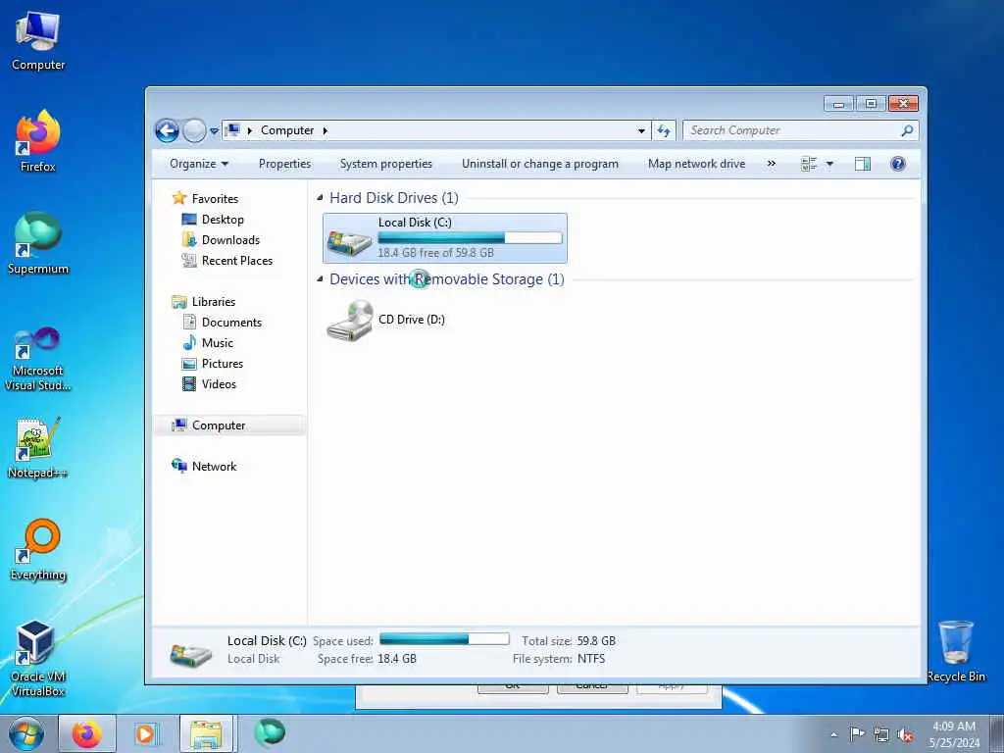This screenshot has width=1004, height=753.
Task: Open the Microsoft Visual Studio shortcut
Action: [x=38, y=359]
